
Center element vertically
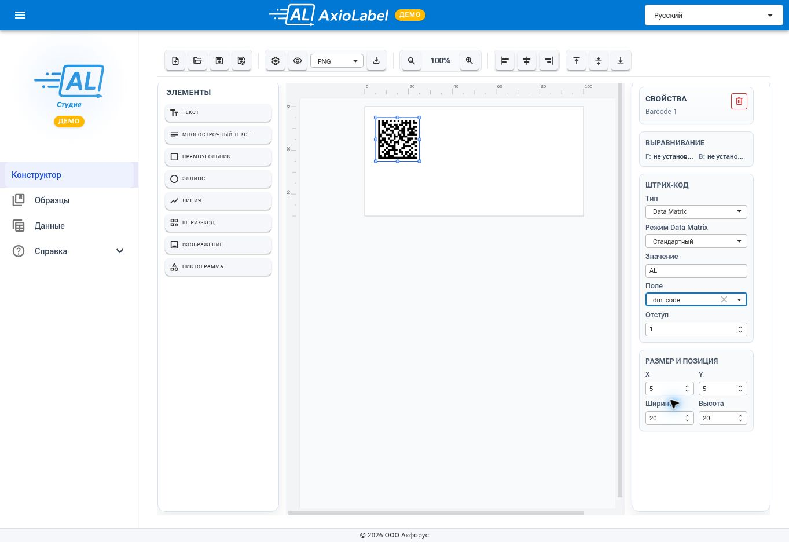click(x=599, y=61)
